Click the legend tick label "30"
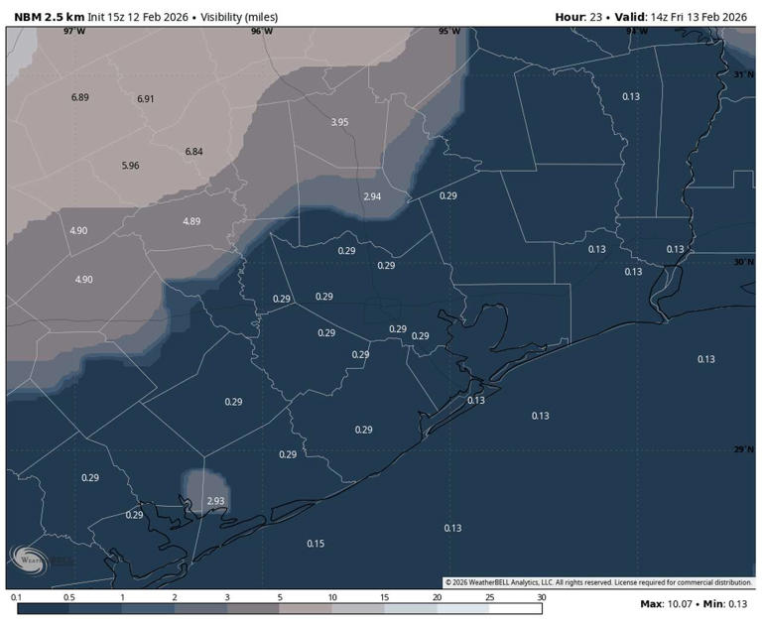This screenshot has height=626, width=762. [542, 597]
